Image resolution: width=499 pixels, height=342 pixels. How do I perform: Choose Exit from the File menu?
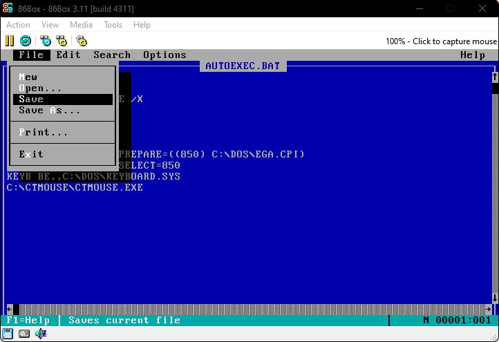tap(63, 154)
